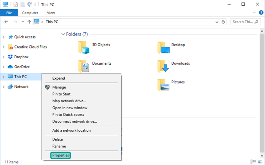Refresh the This PC view

pos(223,22)
